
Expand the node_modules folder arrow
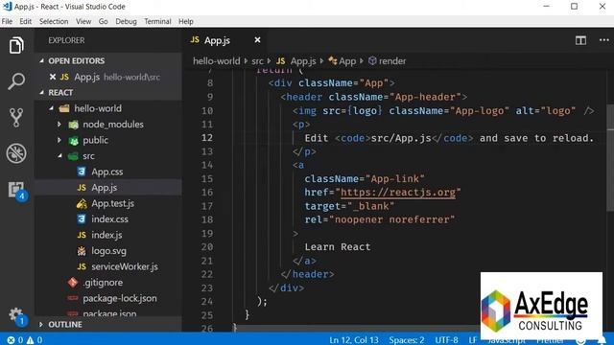[x=59, y=125]
